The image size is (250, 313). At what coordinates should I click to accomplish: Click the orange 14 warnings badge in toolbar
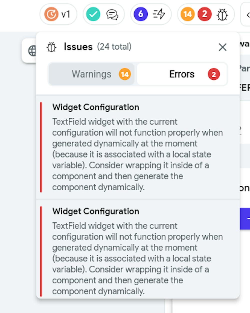tap(188, 14)
